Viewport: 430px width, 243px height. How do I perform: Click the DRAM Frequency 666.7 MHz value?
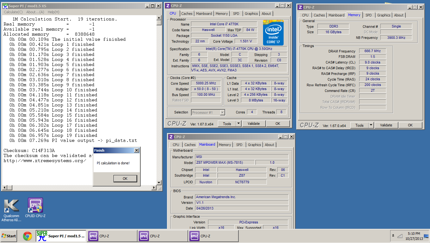click(x=372, y=51)
